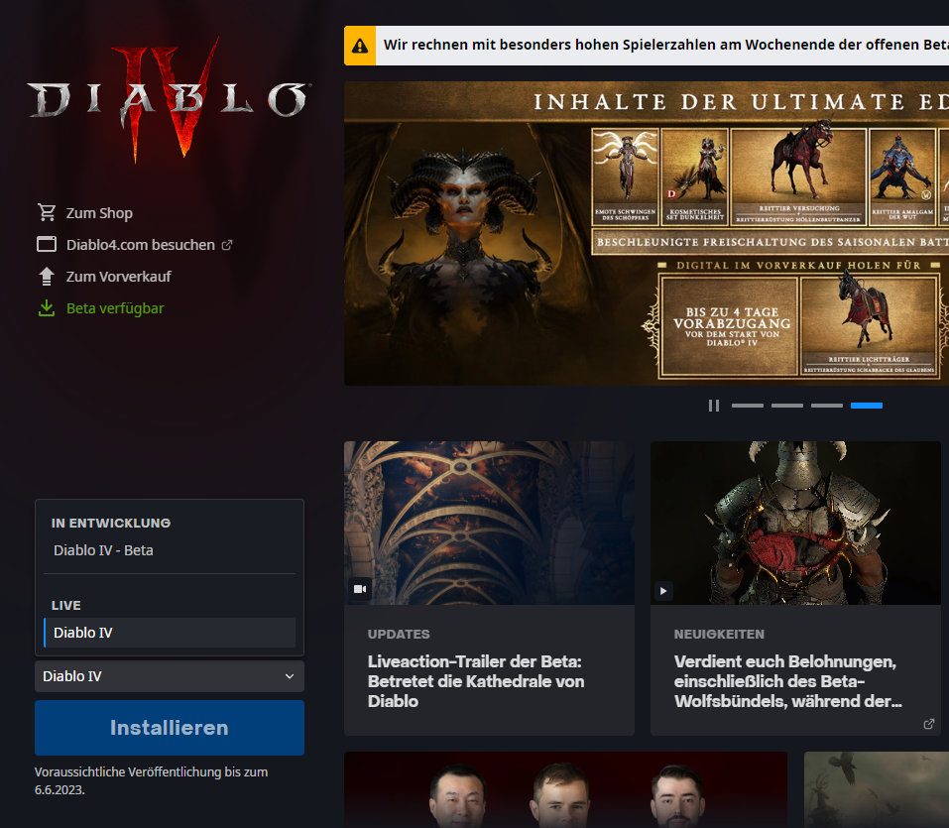Open Liveaction-Trailer der Beta article title
The height and width of the screenshot is (828, 949).
tap(476, 681)
